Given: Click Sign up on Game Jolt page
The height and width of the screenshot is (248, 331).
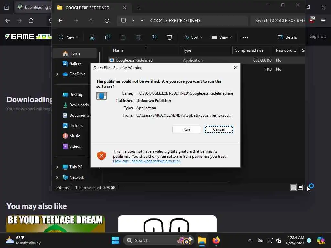Looking at the screenshot, I should click(318, 36).
